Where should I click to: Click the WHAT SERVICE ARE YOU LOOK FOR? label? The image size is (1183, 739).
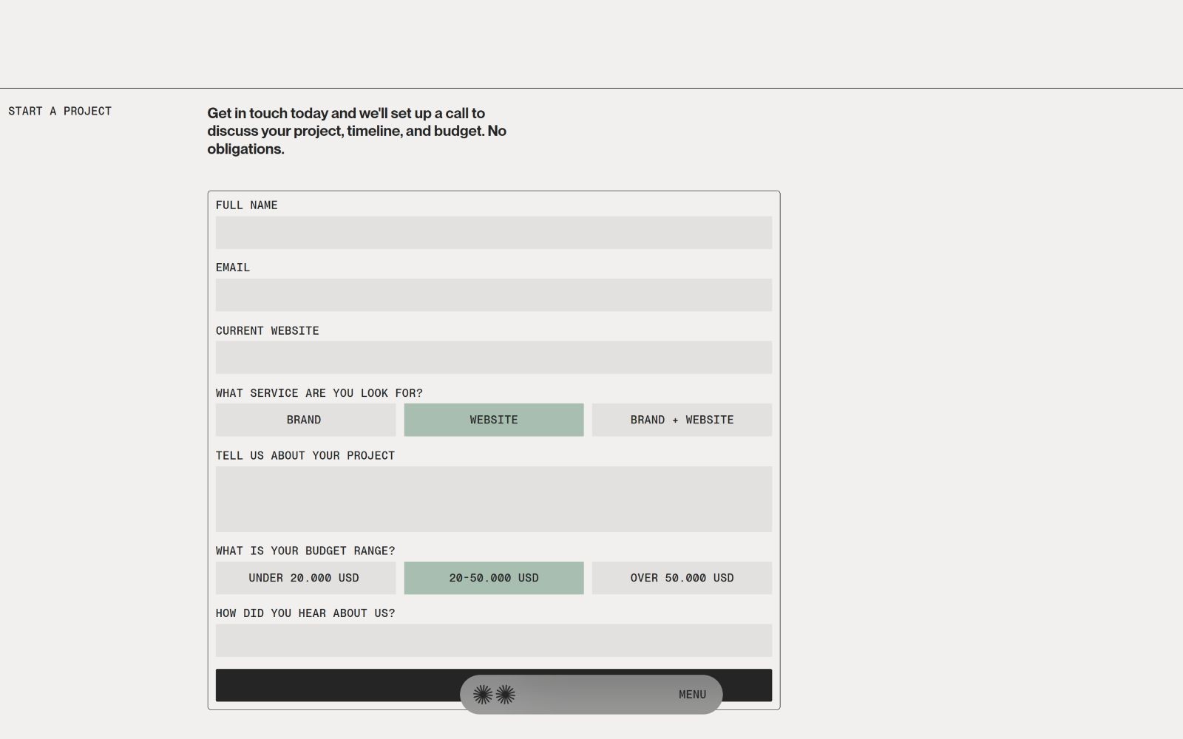click(319, 393)
